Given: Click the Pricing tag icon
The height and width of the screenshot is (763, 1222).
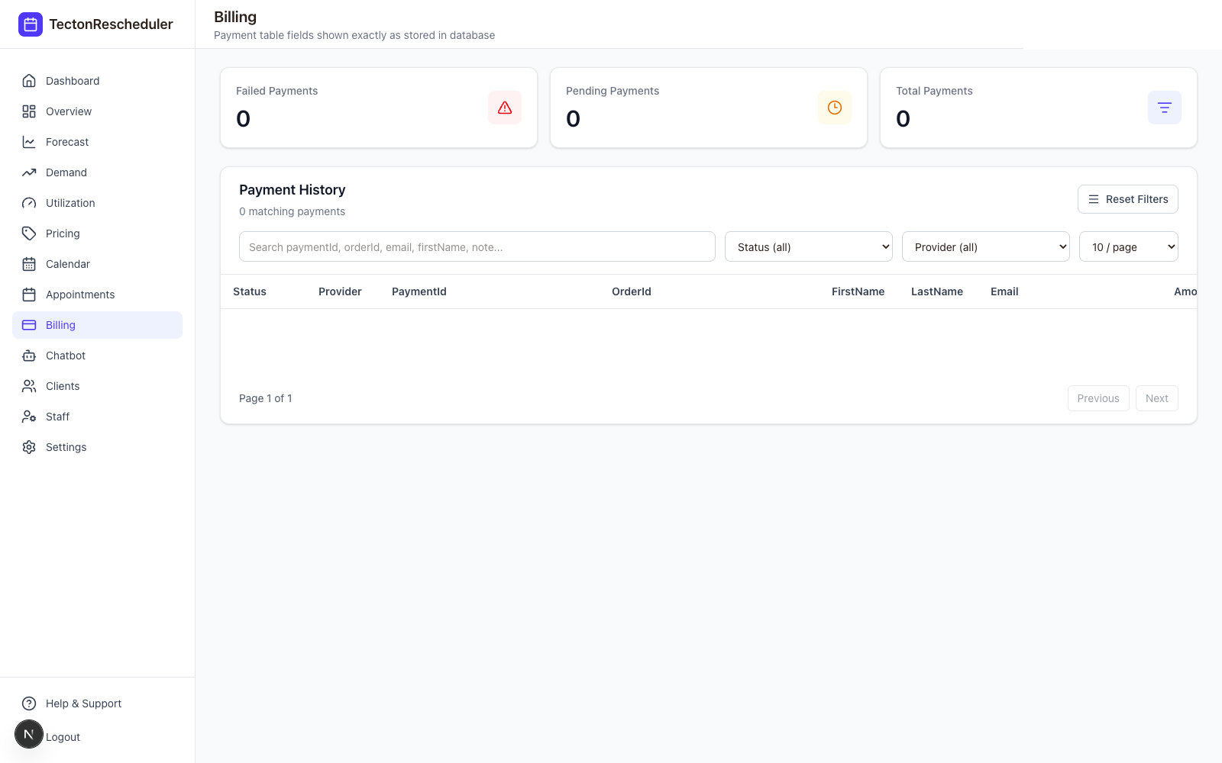Looking at the screenshot, I should pos(29,233).
